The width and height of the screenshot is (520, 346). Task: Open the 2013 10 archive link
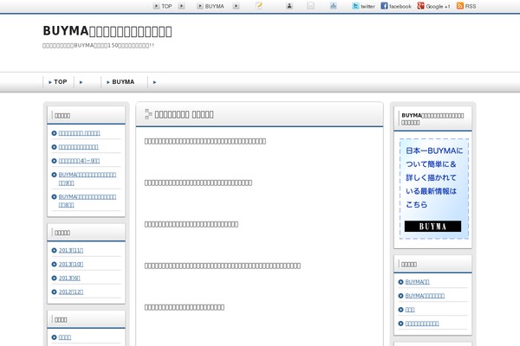tap(71, 264)
